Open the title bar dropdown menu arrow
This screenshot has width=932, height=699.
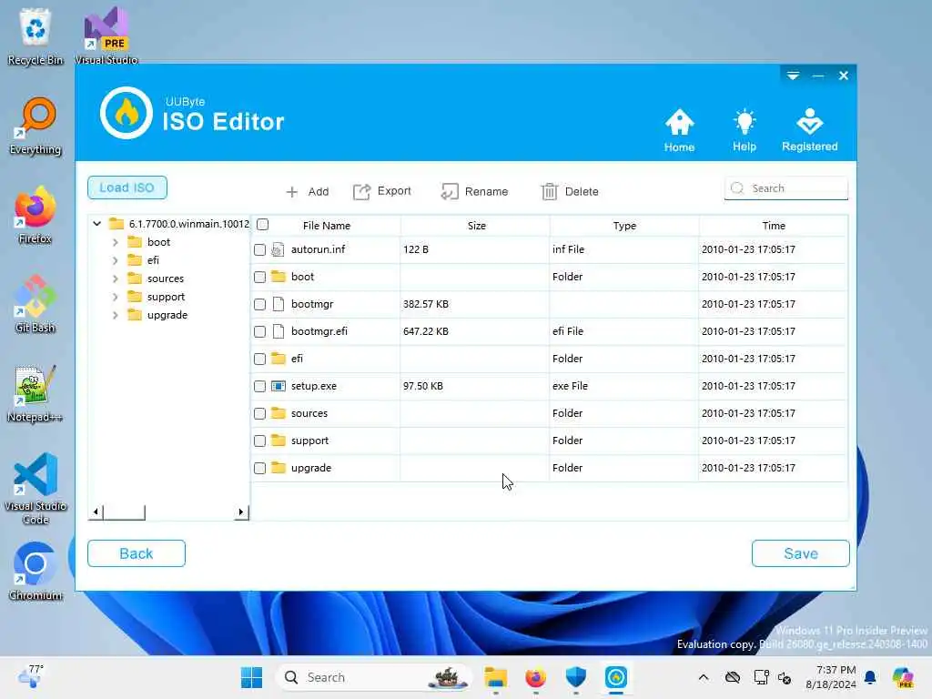pyautogui.click(x=793, y=76)
